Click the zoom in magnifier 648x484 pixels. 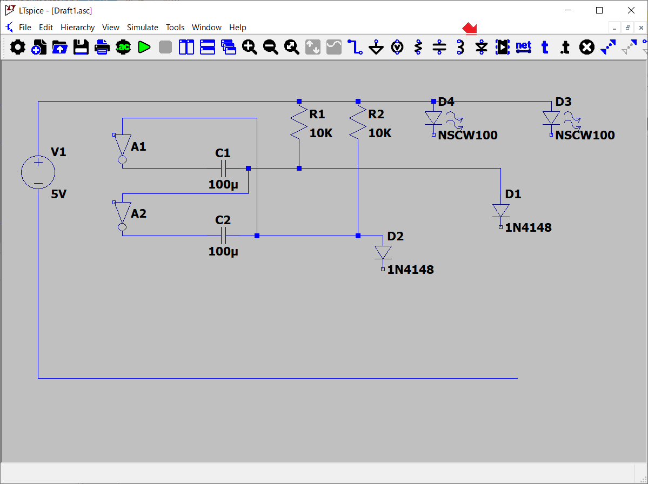(249, 48)
